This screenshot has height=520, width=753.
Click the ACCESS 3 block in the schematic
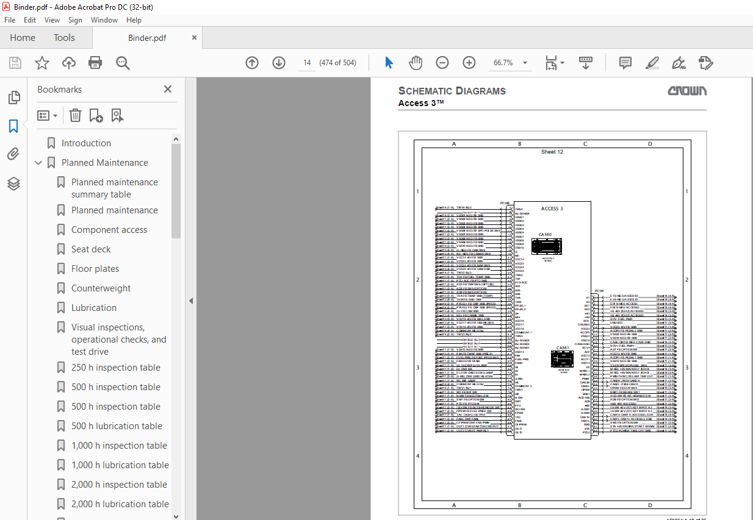552,320
